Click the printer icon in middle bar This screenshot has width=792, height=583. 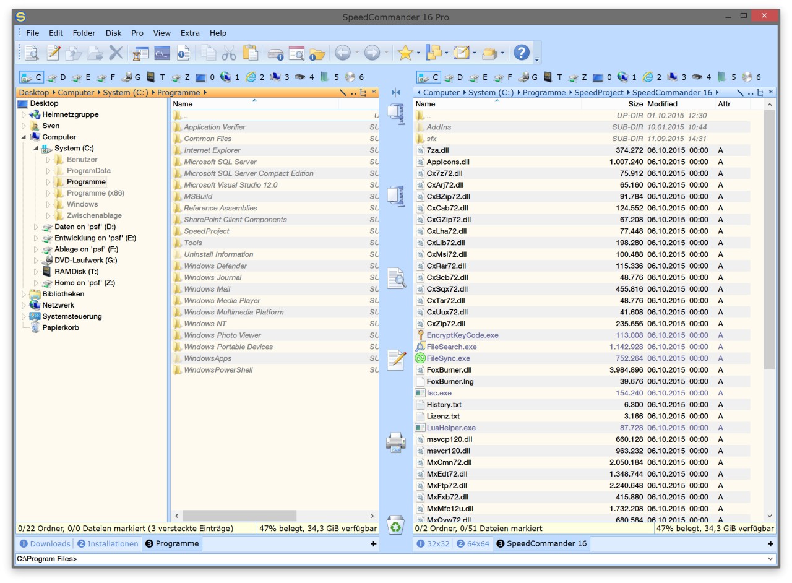point(395,442)
